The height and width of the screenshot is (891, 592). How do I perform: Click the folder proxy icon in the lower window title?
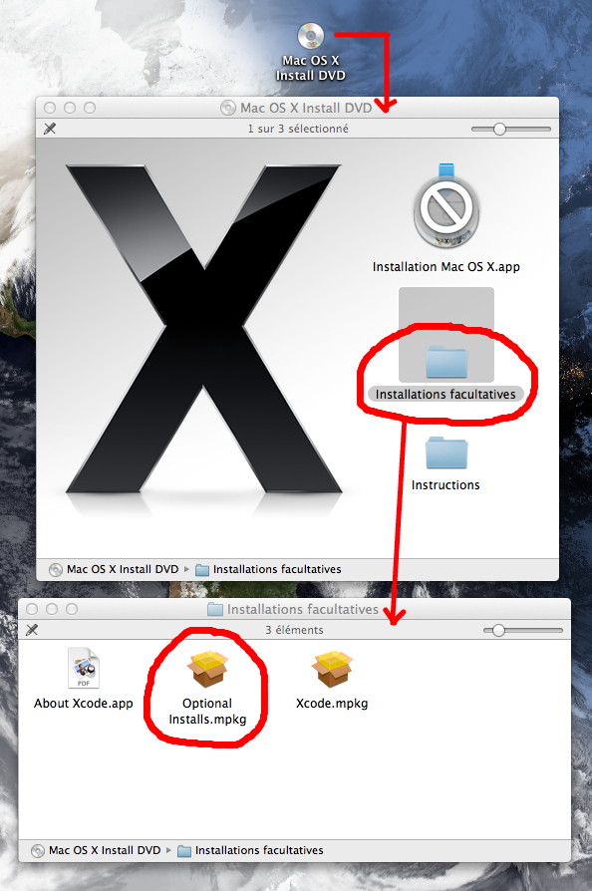pyautogui.click(x=214, y=610)
